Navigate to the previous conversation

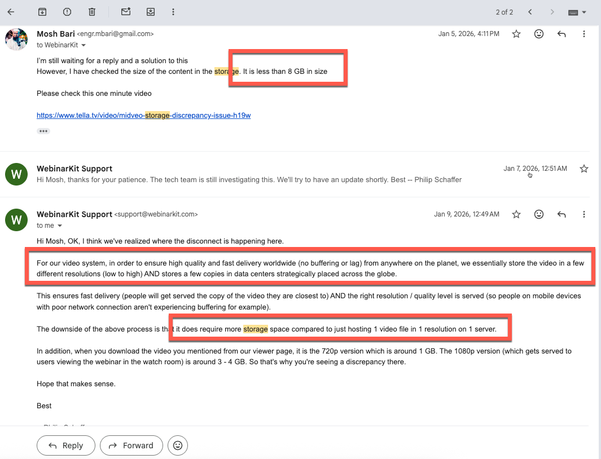530,11
